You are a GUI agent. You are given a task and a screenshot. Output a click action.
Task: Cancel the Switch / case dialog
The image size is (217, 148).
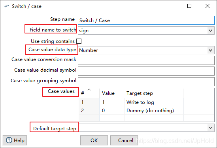tap(124, 140)
